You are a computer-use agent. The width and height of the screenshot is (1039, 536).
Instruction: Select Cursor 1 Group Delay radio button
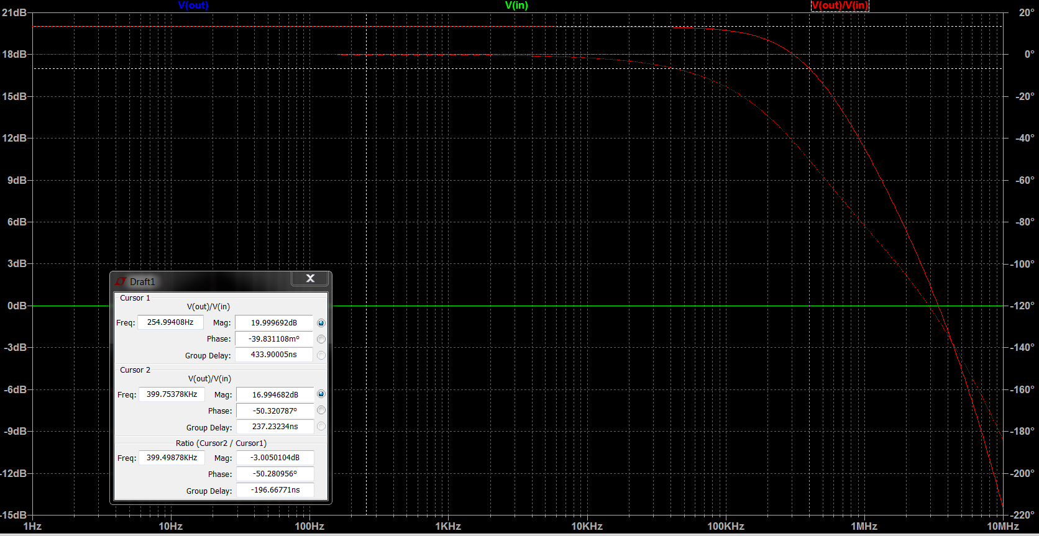[x=321, y=355]
